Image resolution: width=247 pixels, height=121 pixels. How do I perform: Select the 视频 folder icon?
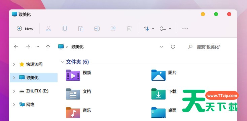[x=73, y=75]
